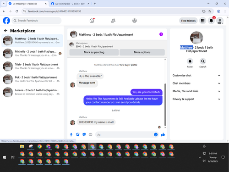
Task: Show hidden system tray icons chevron
Action: tap(200, 157)
